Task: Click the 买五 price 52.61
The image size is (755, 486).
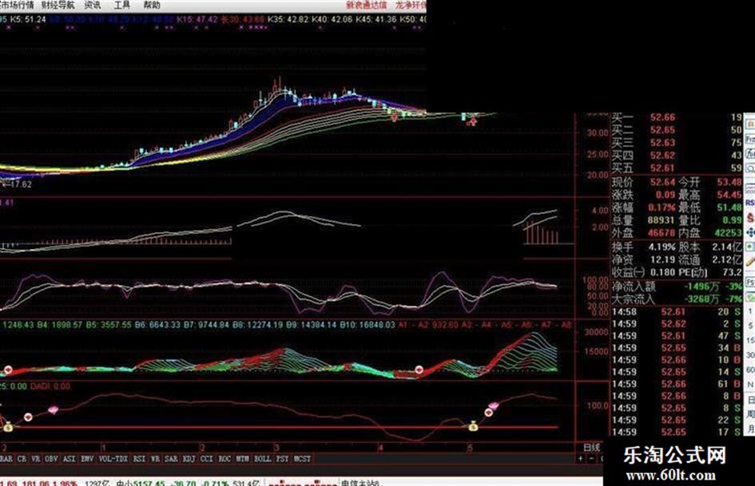Action: click(662, 168)
